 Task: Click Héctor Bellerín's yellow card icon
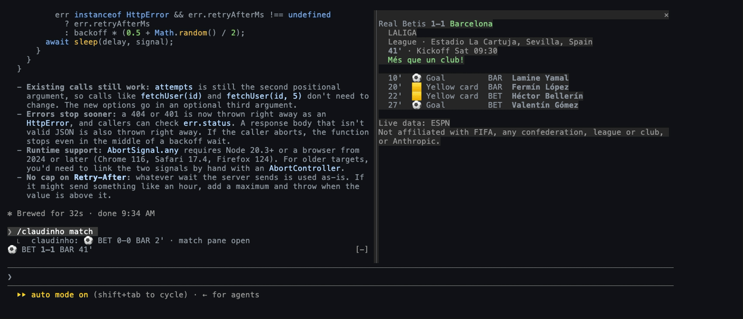[x=417, y=96]
